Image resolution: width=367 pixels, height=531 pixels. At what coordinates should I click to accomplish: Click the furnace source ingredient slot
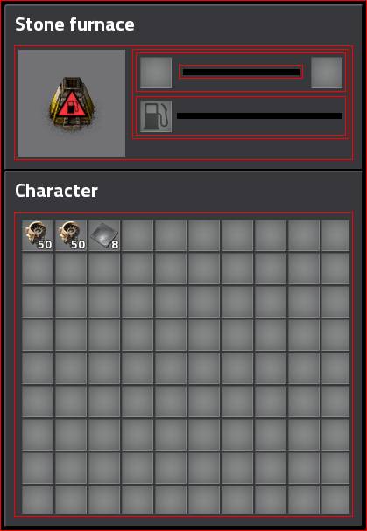[x=156, y=73]
